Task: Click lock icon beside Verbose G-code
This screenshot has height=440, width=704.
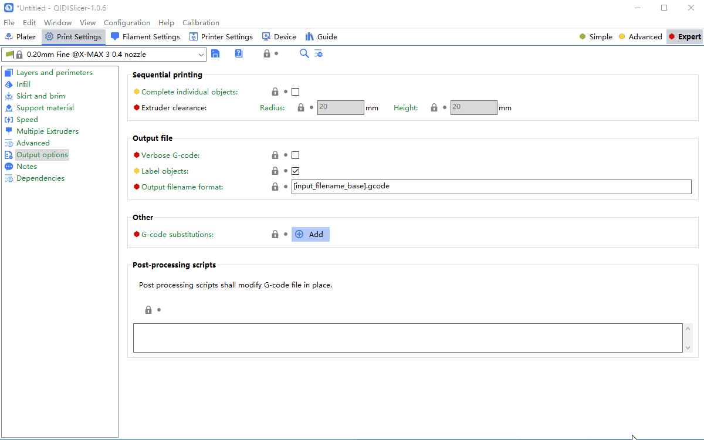Action: tap(275, 155)
